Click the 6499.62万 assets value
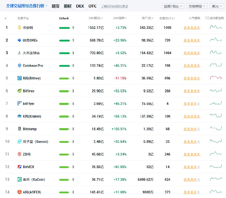Screen dimensions: 226x198 pyautogui.click(x=146, y=179)
